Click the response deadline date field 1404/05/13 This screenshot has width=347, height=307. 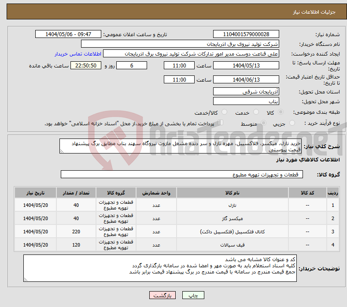(x=246, y=66)
